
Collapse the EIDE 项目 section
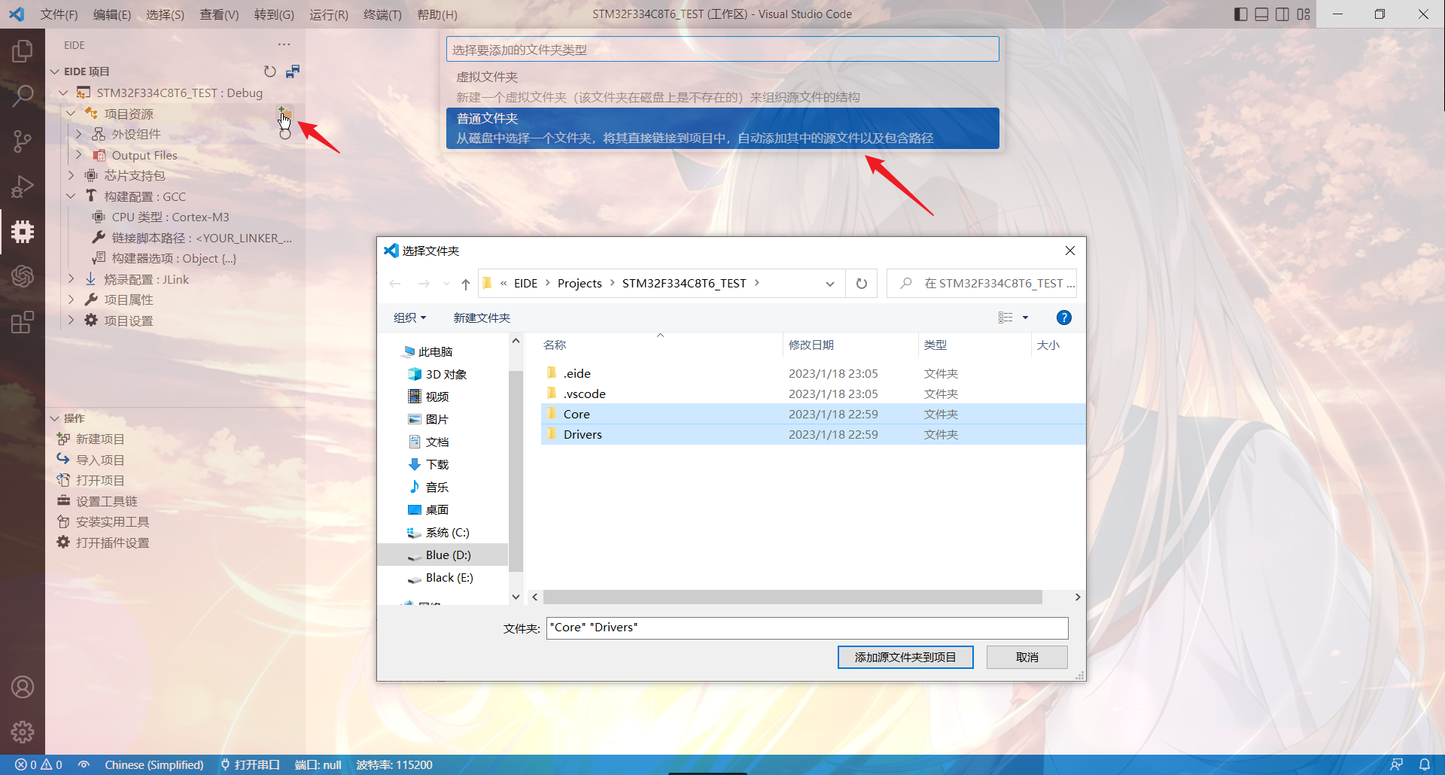[x=55, y=71]
